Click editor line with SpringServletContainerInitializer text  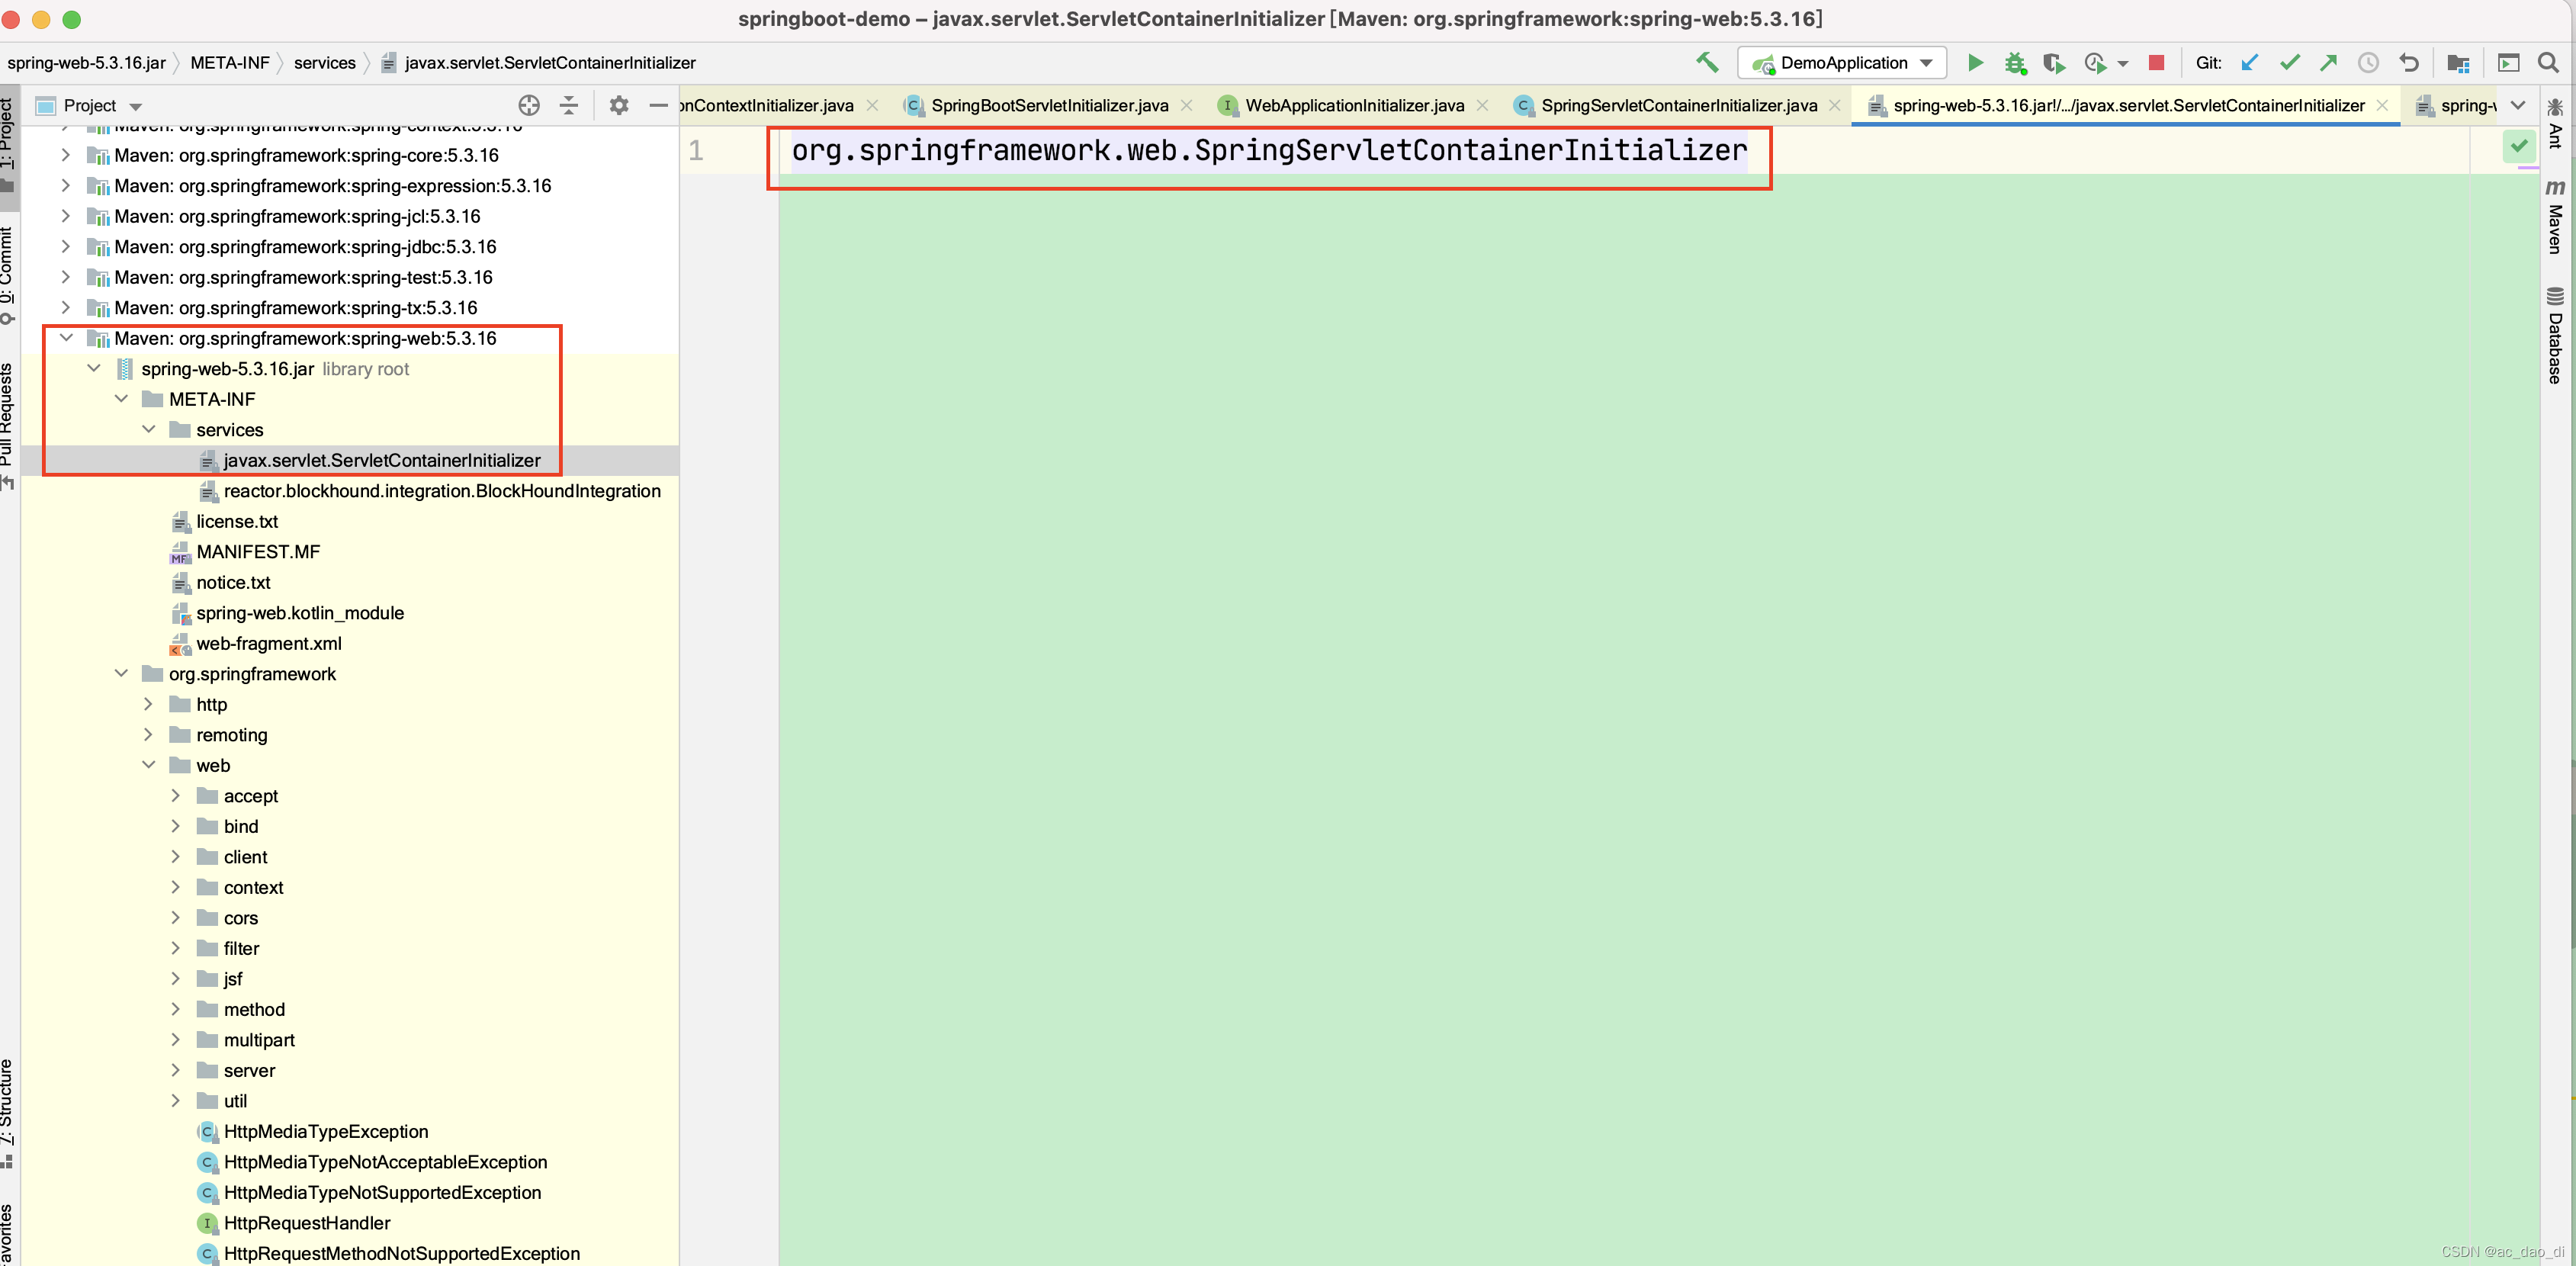[1268, 151]
